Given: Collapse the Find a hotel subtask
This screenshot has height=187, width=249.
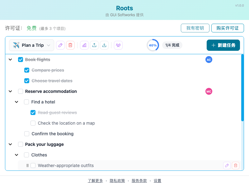Looking at the screenshot, I should pyautogui.click(x=16, y=102).
